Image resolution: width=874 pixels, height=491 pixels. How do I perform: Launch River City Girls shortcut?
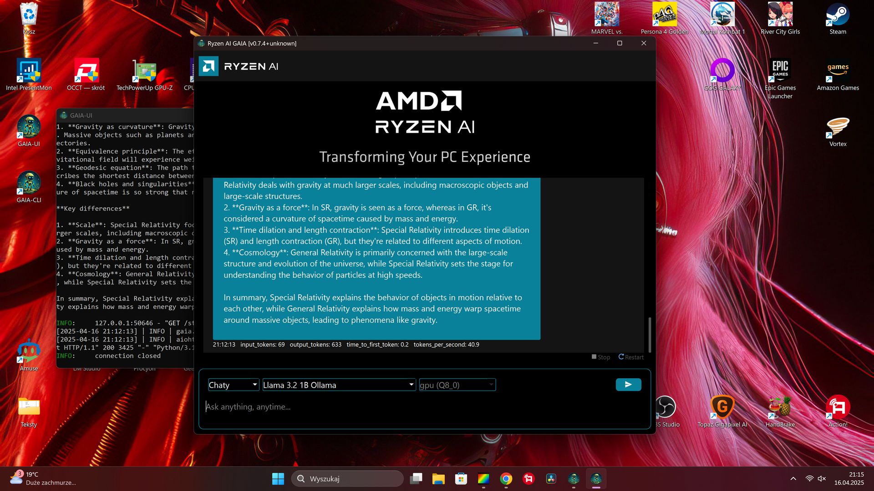pos(780,19)
